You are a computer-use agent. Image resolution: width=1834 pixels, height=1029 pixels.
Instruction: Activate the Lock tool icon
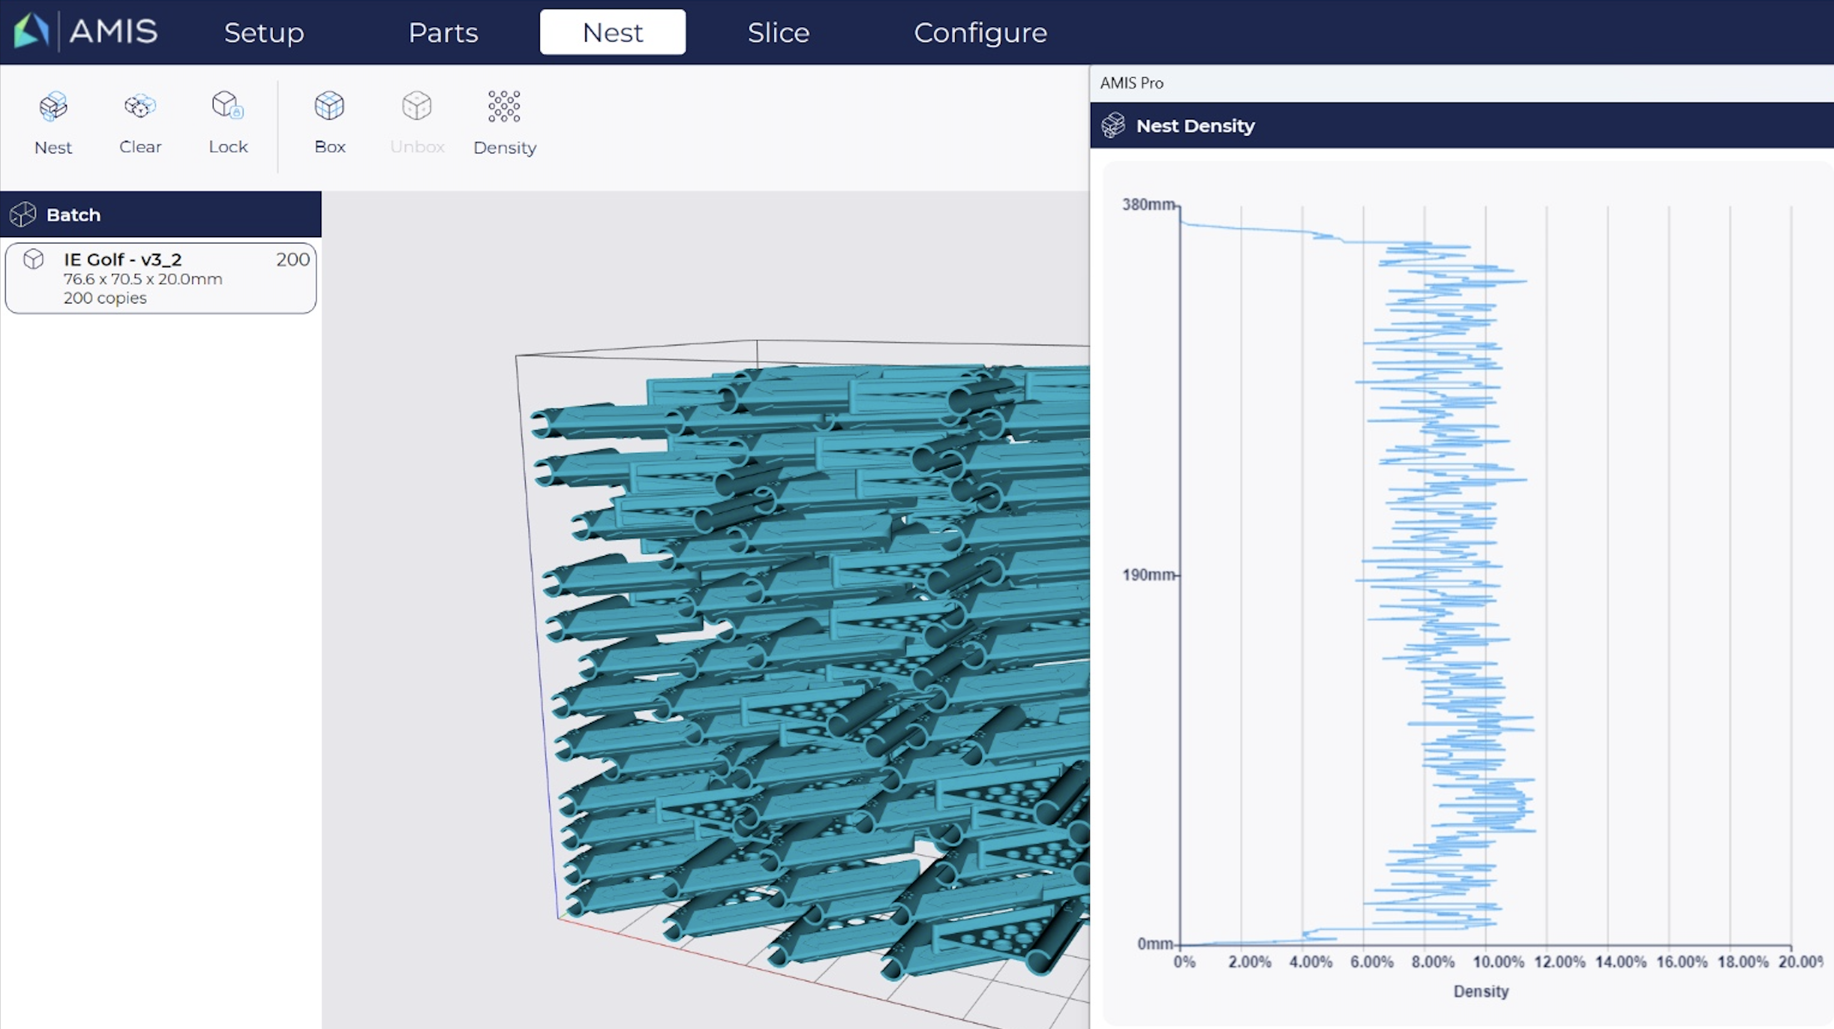coord(228,106)
